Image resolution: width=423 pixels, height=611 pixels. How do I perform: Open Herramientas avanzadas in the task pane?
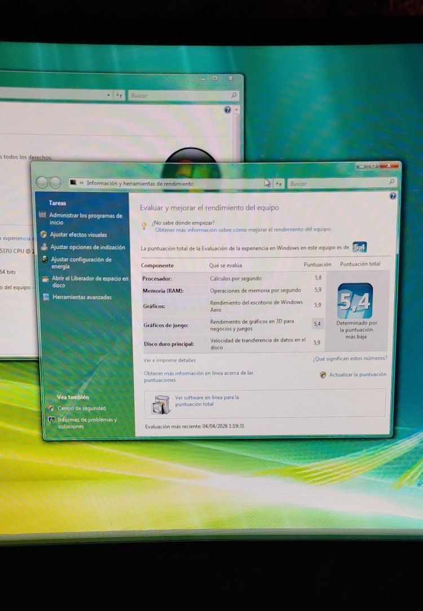pos(81,297)
